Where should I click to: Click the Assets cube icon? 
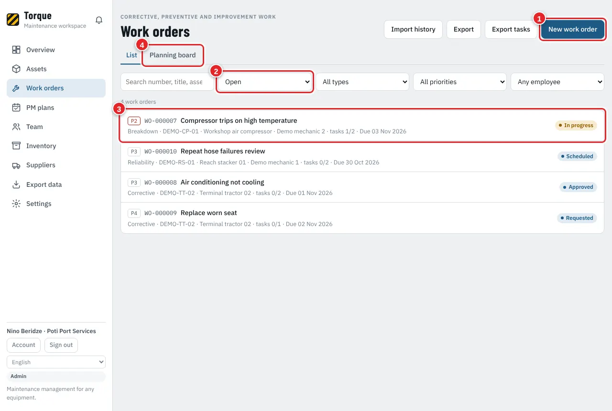(x=16, y=69)
